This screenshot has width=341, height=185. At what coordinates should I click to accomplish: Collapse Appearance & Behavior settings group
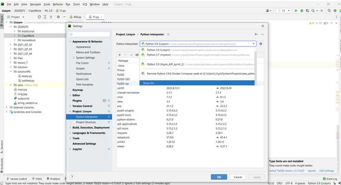(x=70, y=41)
